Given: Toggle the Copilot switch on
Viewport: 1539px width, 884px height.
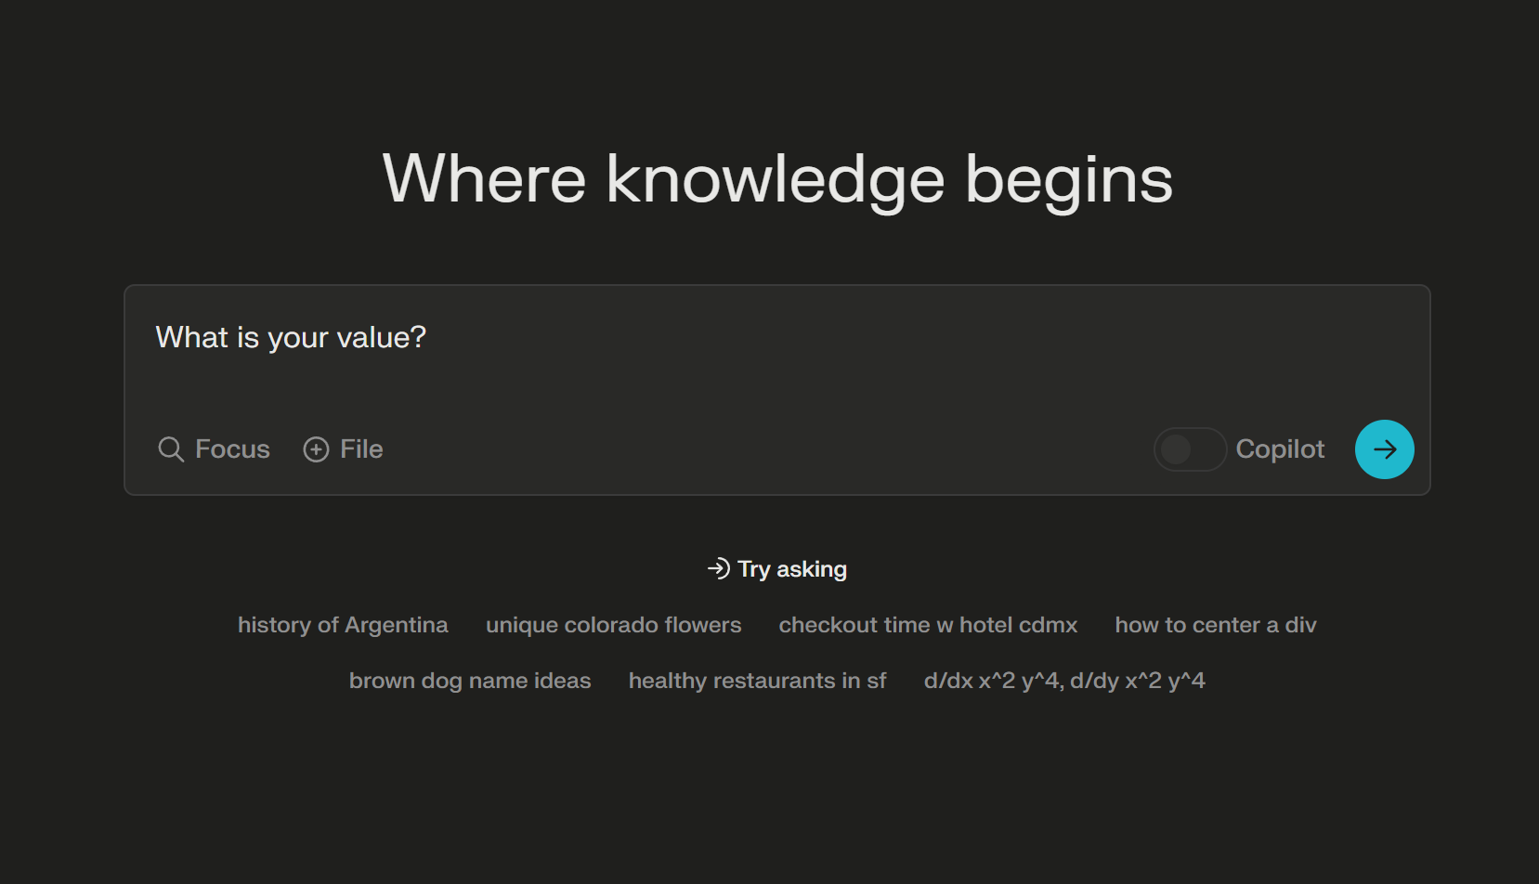Looking at the screenshot, I should 1190,449.
